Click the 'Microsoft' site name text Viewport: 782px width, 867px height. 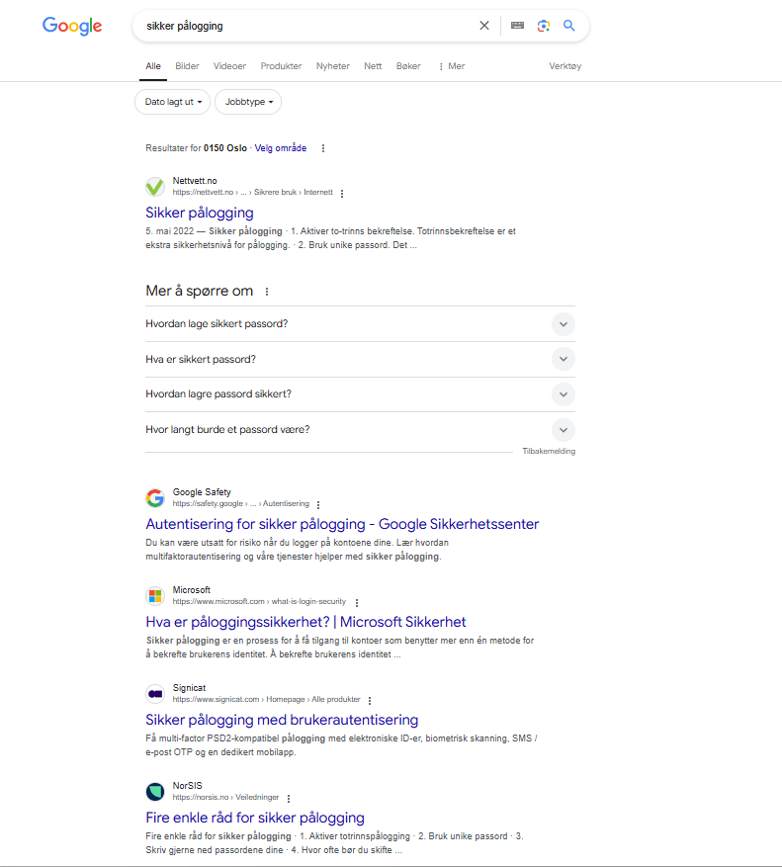(x=192, y=590)
